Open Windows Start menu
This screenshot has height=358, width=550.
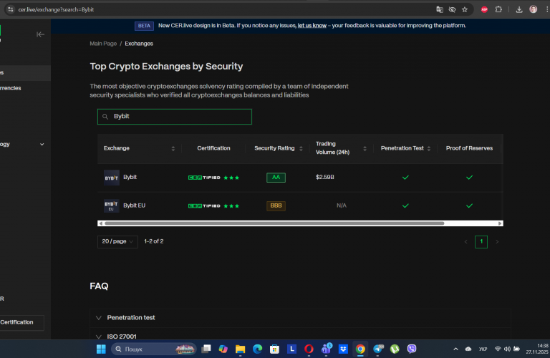[x=101, y=349]
